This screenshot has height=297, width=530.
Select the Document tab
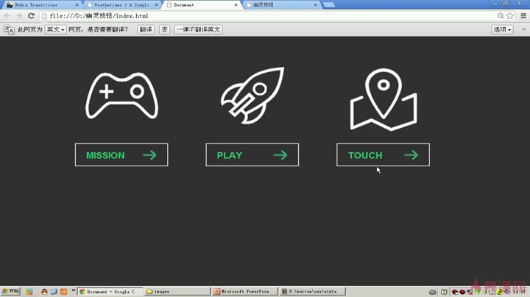(202, 5)
